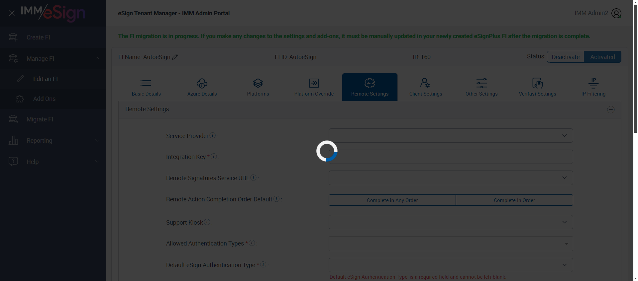Open the Support Kiosk dropdown
Image resolution: width=638 pixels, height=281 pixels.
(x=451, y=222)
